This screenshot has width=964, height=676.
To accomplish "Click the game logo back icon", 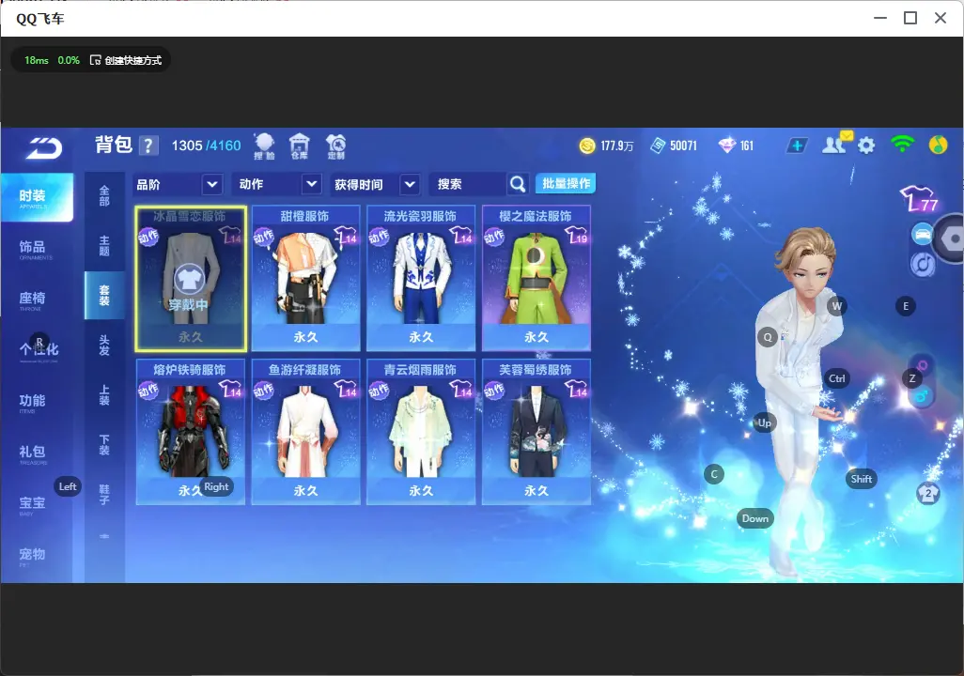I will (x=43, y=147).
